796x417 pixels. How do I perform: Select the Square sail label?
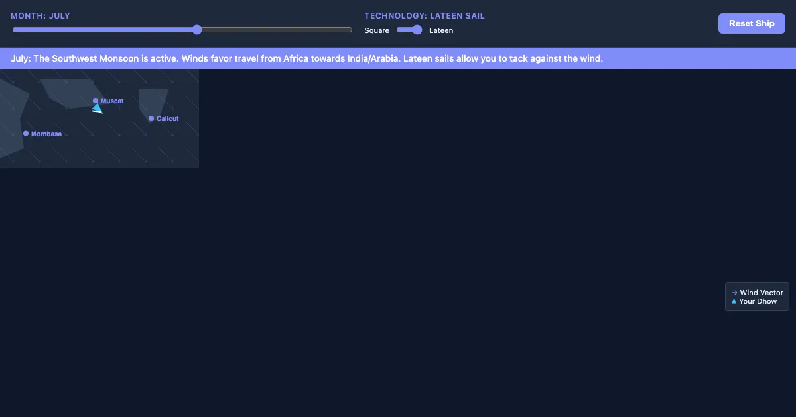377,30
